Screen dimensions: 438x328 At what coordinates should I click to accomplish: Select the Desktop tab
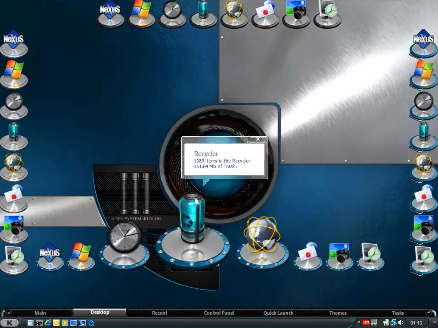point(100,312)
